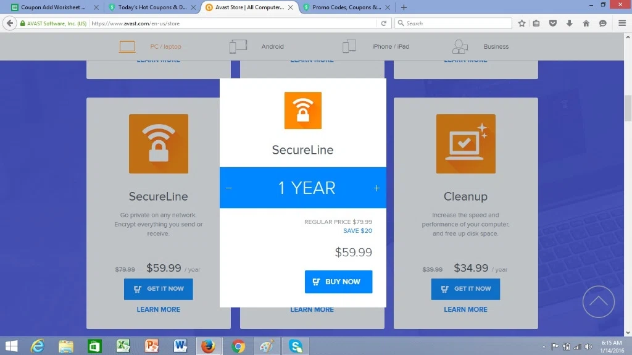Show hidden system tray icons
Image resolution: width=632 pixels, height=355 pixels.
(x=544, y=346)
